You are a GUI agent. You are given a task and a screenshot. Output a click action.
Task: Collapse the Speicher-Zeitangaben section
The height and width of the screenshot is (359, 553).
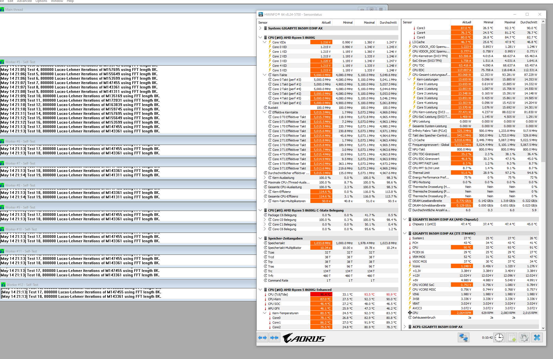pos(260,238)
